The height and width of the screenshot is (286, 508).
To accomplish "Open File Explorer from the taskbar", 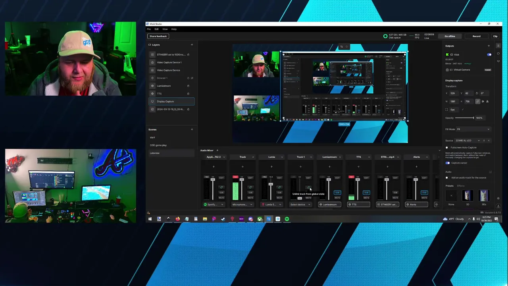I will 205,219.
